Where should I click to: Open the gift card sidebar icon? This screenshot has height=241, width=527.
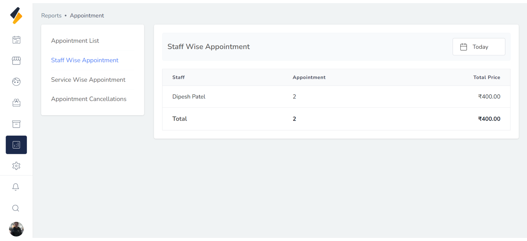[x=16, y=103]
